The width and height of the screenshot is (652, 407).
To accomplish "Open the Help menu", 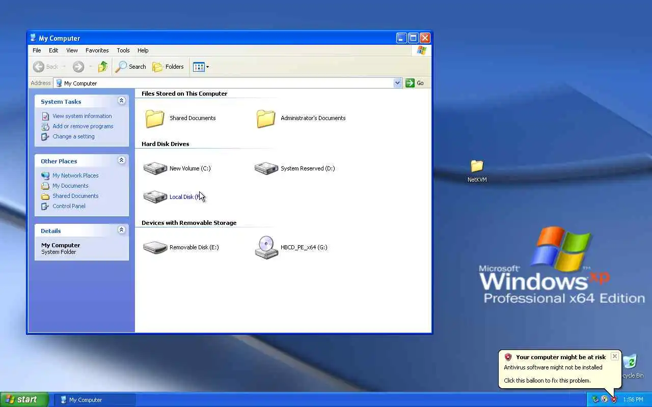I will [143, 50].
